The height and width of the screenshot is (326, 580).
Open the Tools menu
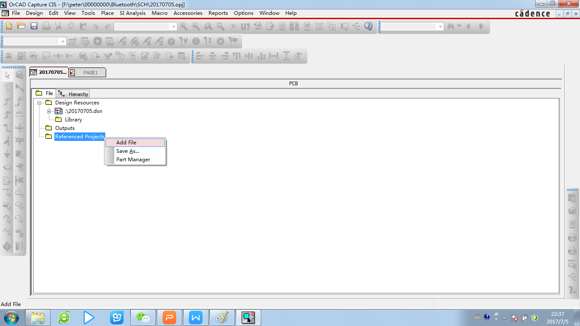coord(88,13)
